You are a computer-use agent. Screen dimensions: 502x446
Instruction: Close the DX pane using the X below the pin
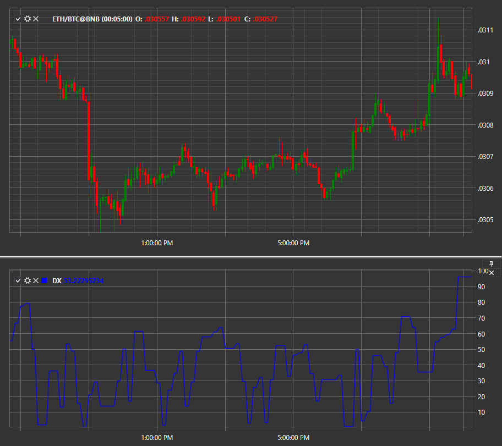492,273
